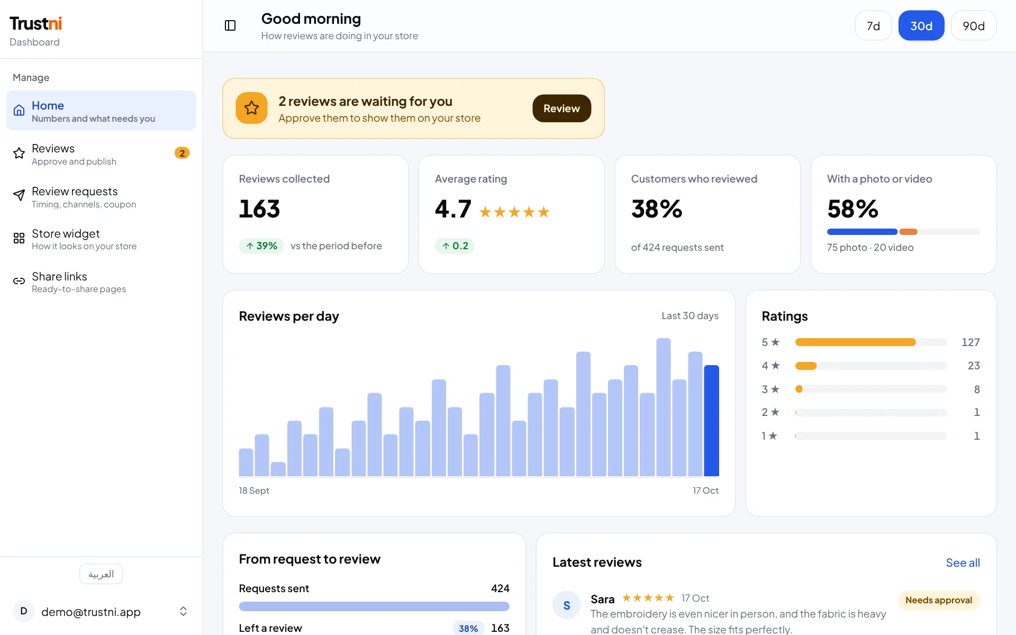Click the '18 Sept' axis label
This screenshot has width=1016, height=635.
coord(254,491)
